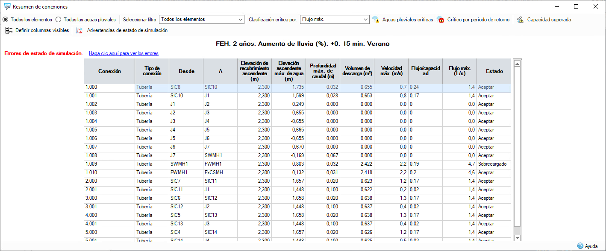
Task: Click the Ayuda help icon
Action: click(580, 246)
